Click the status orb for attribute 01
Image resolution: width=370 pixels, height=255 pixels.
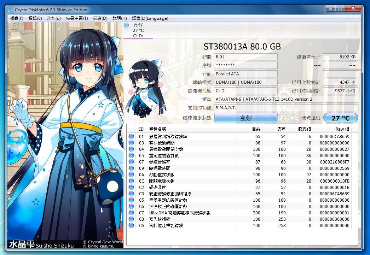tap(131, 136)
